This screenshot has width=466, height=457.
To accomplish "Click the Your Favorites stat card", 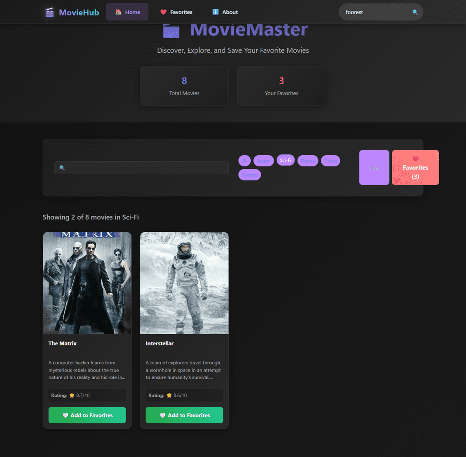I will tap(281, 86).
